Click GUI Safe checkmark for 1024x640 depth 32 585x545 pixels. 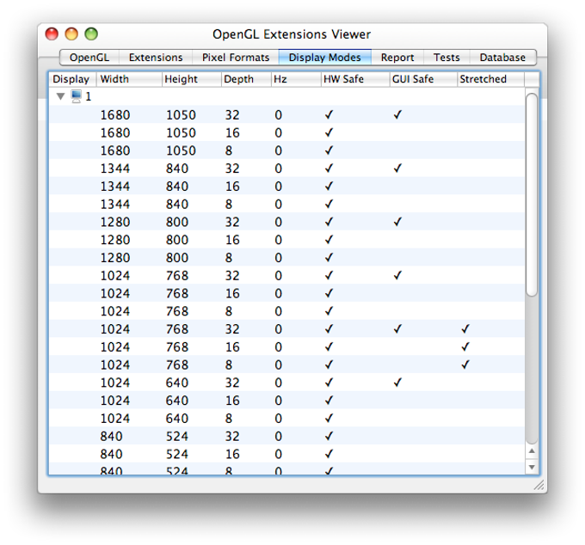click(397, 383)
